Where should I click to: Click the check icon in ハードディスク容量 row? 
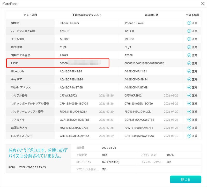(x=189, y=31)
